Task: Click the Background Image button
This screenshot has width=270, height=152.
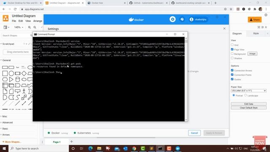Action: [x=252, y=54]
